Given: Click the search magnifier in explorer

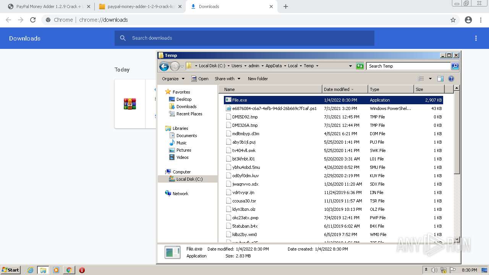Looking at the screenshot, I should (x=455, y=66).
